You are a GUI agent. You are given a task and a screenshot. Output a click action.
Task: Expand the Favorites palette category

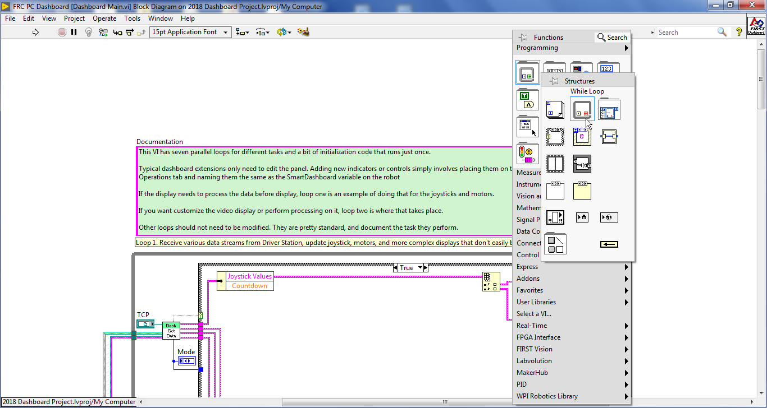[x=572, y=290]
